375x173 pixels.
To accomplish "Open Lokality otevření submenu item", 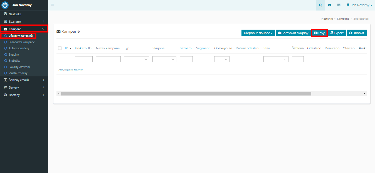I will 19,67.
